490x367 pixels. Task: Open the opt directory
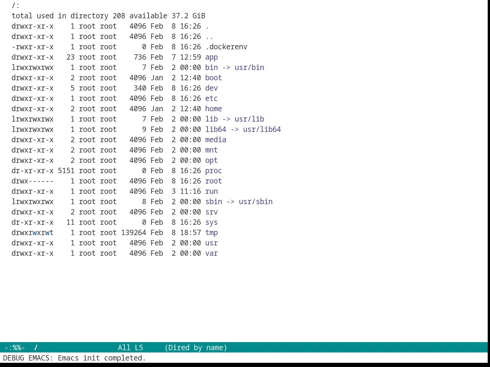click(211, 160)
